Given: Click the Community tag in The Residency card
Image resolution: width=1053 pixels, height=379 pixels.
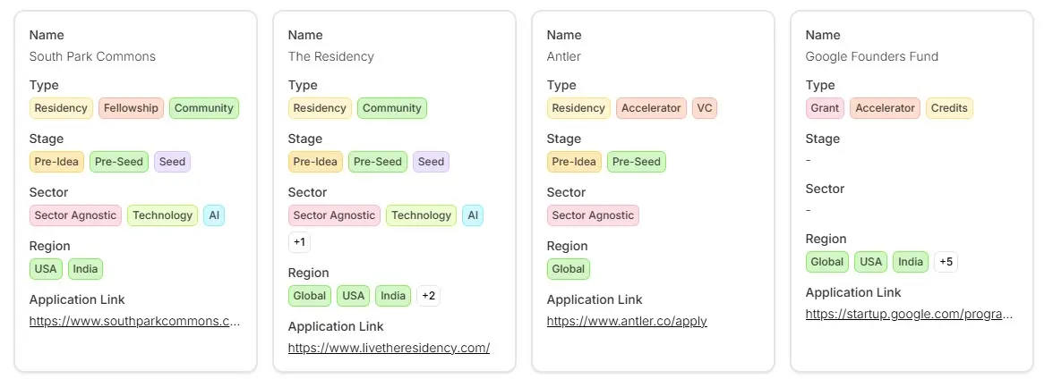Looking at the screenshot, I should tap(392, 108).
